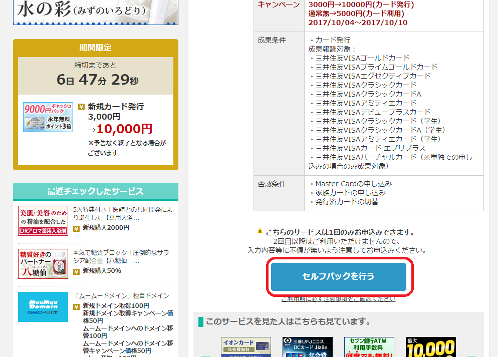Click the warning icon beside こちらのサービスは1回のみ
498x357 pixels.
(x=260, y=231)
